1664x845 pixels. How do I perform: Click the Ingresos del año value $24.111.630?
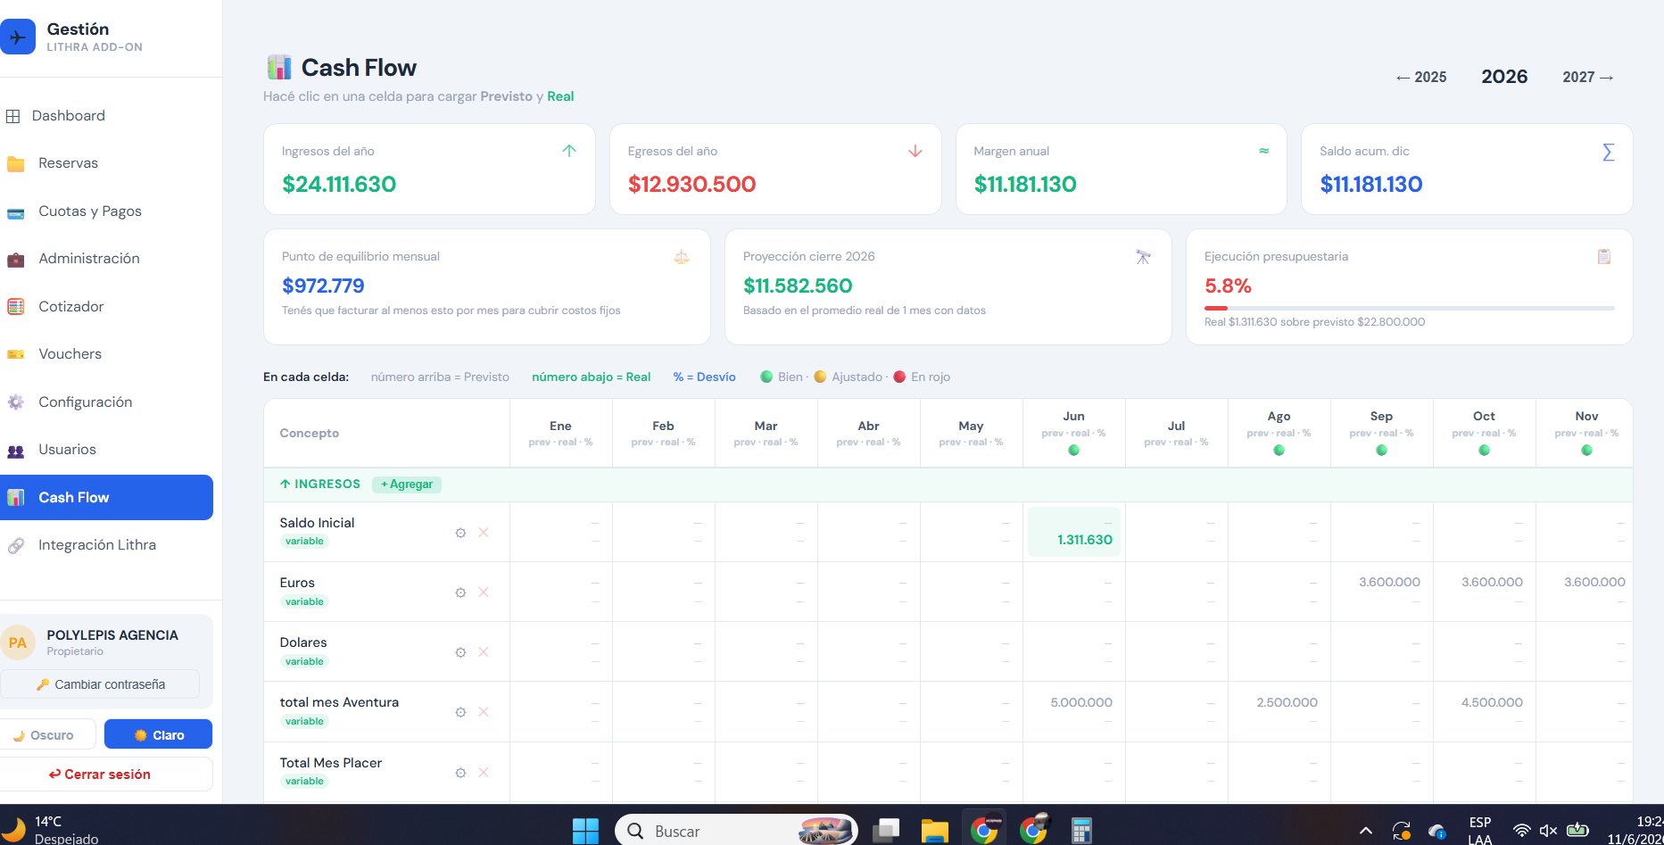[x=339, y=185]
